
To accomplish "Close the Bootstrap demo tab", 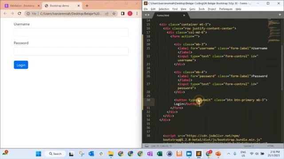I will (79, 6).
